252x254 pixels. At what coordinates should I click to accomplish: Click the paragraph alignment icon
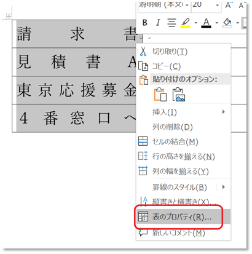click(171, 23)
